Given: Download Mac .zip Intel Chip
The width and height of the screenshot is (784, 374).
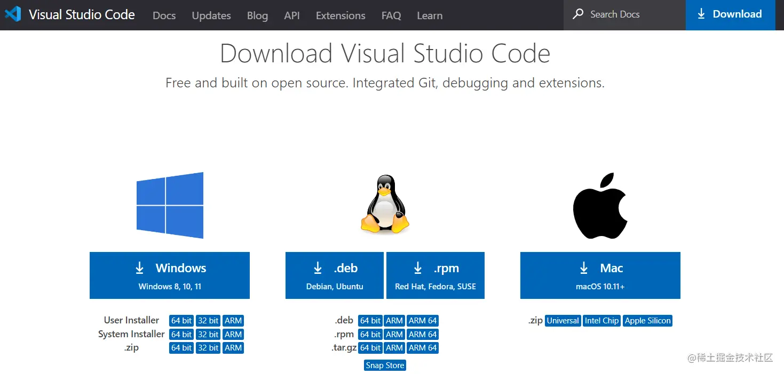Looking at the screenshot, I should click(602, 321).
